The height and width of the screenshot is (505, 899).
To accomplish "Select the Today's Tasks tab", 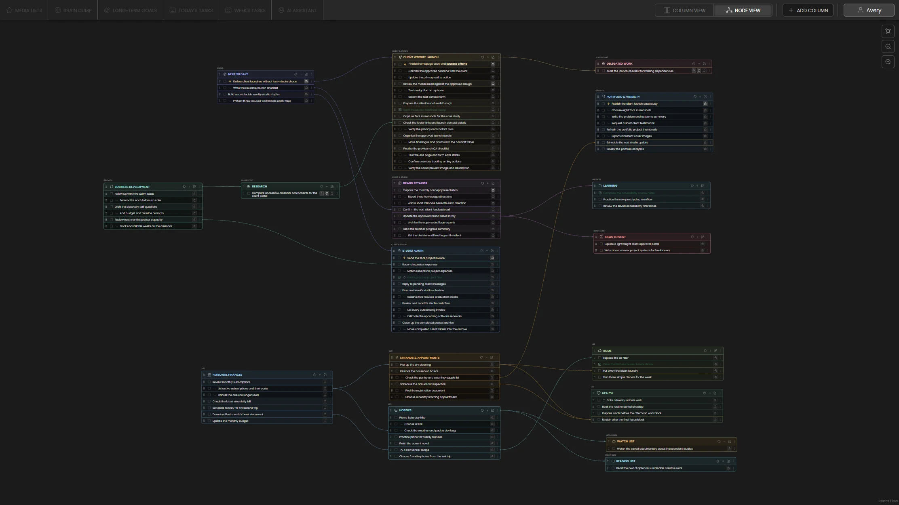I will pyautogui.click(x=191, y=10).
